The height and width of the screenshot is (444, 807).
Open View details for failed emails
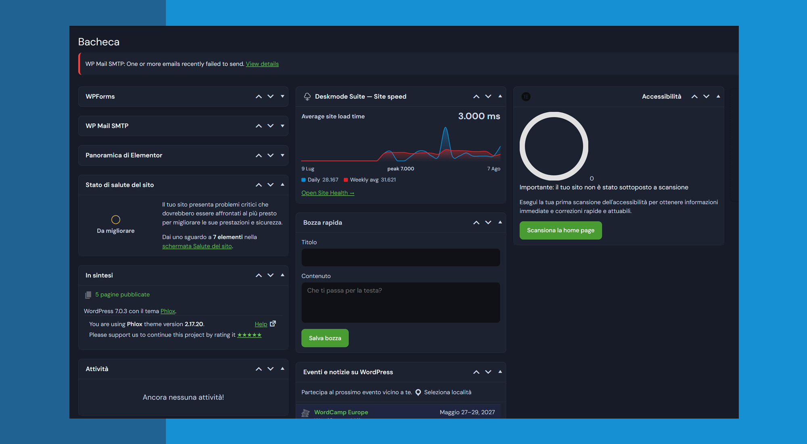pos(262,64)
